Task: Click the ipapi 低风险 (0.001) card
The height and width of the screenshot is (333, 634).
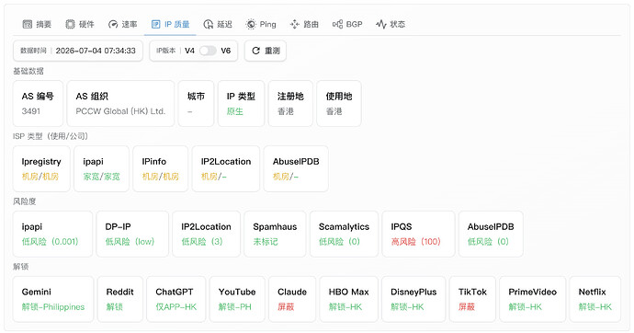Action: [x=52, y=234]
